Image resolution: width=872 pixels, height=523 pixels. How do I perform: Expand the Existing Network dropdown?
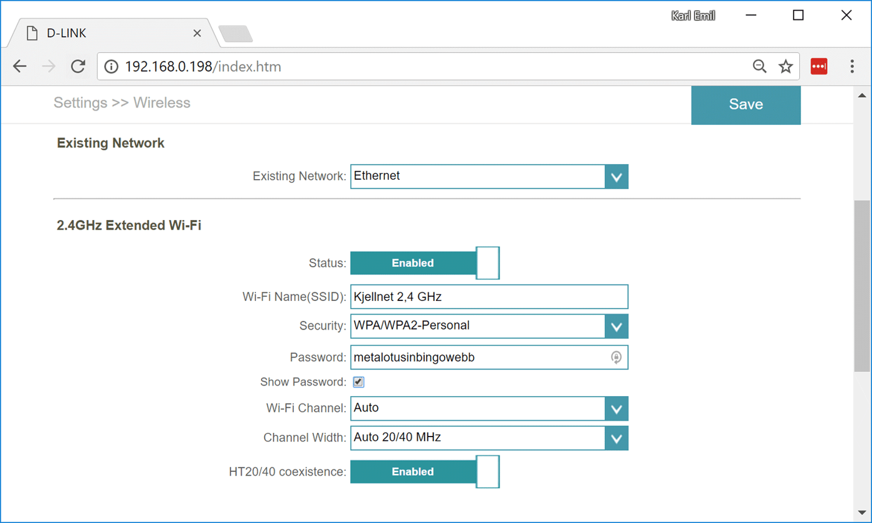point(616,177)
